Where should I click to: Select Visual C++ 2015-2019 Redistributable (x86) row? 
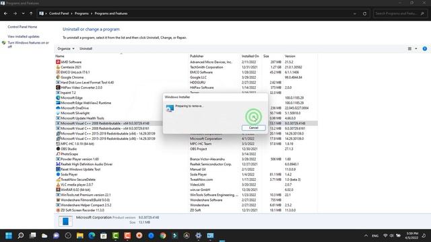click(x=187, y=138)
